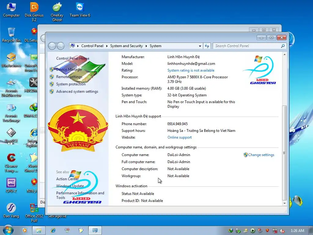Screen dimensions: 313x235
Task: Expand the recent pages dropdown arrow
Action: pos(66,46)
